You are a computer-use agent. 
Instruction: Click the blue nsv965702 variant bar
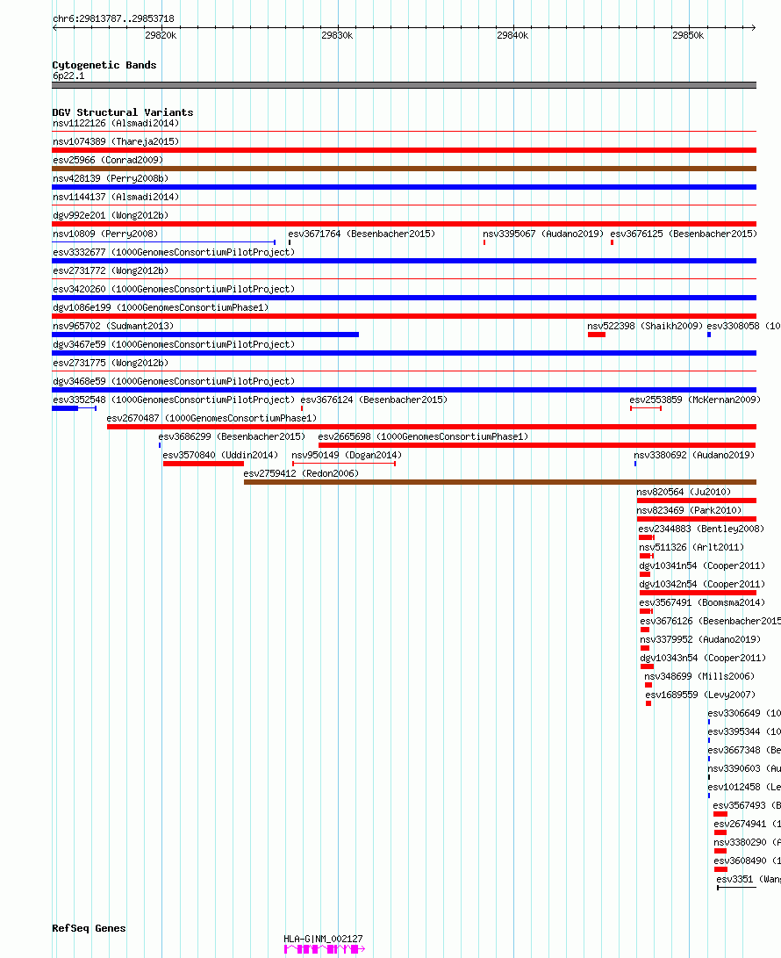[205, 335]
